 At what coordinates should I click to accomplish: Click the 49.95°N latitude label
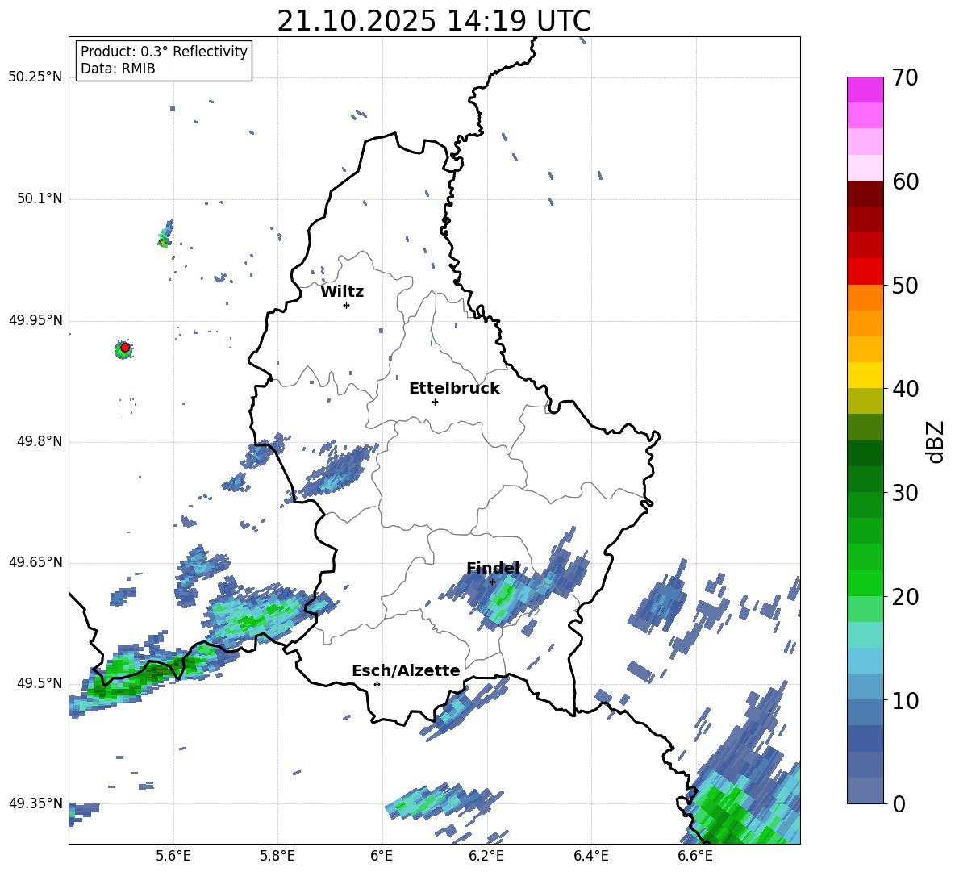(35, 320)
